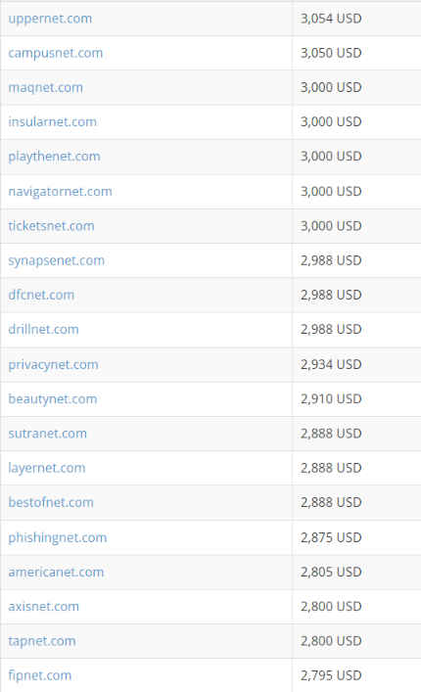Open beautynet.com listing
This screenshot has width=421, height=692.
tap(53, 399)
